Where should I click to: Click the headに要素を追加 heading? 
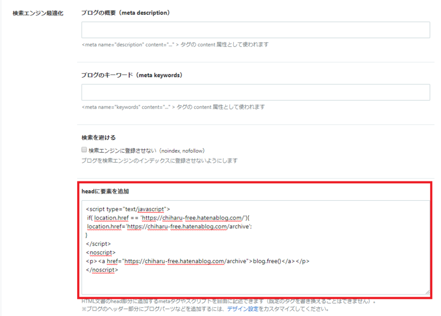(x=105, y=191)
